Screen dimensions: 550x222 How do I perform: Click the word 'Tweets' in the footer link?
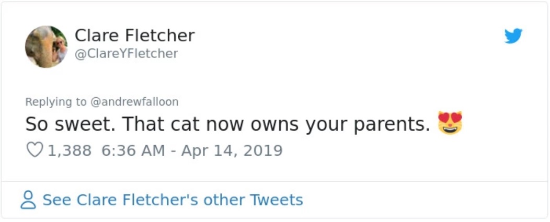277,200
